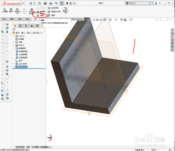
Task: Open the Sheet Metal (钣金) ribbon tab
Action: tap(28, 19)
